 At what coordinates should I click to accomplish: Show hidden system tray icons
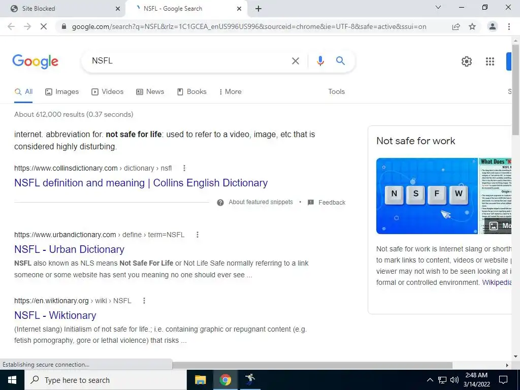tap(430, 380)
